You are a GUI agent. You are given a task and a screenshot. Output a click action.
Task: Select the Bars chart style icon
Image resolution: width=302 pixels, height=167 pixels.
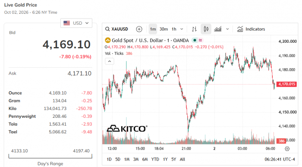coord(194,29)
